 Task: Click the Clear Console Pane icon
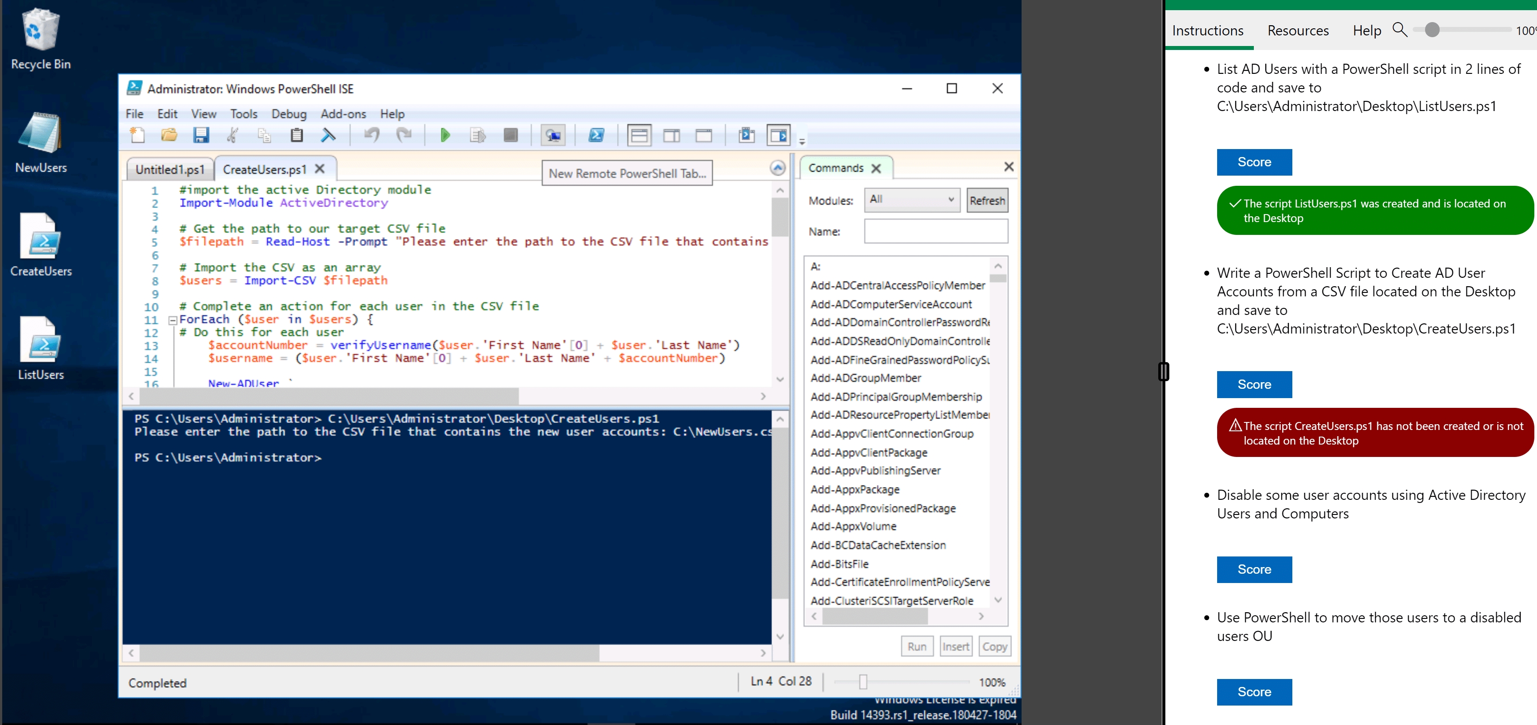pyautogui.click(x=328, y=135)
